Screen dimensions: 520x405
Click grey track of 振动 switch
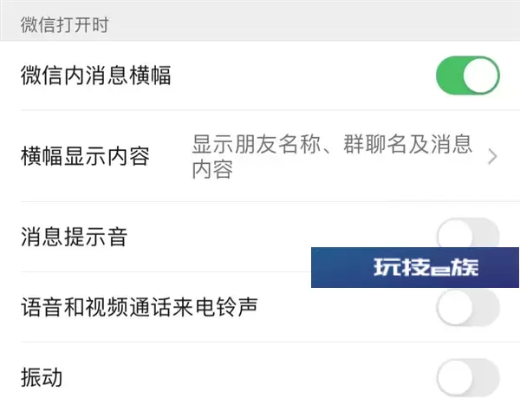487,377
